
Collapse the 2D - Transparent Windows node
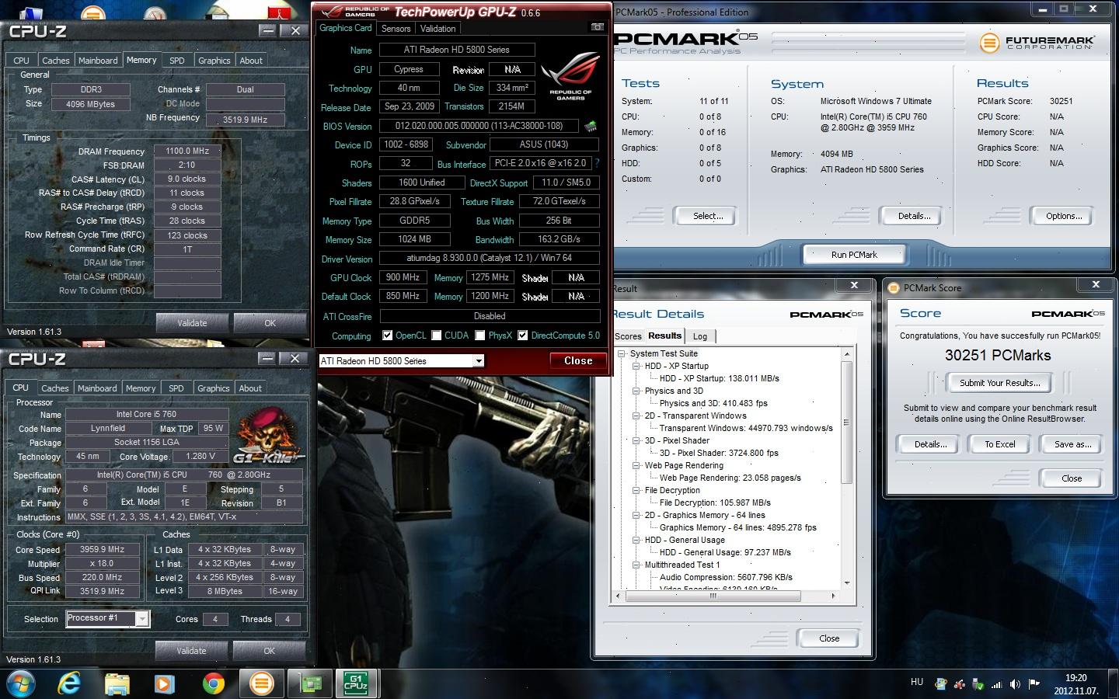pos(636,416)
